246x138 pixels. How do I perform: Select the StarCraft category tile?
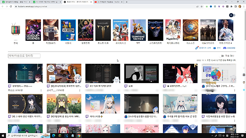(156, 30)
